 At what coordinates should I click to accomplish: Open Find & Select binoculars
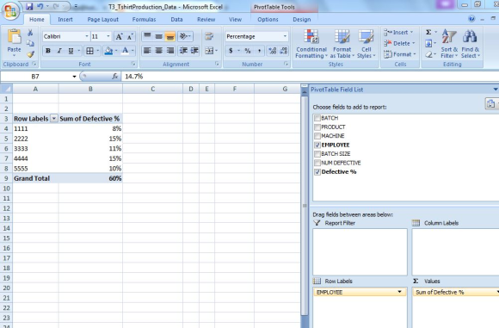(470, 44)
